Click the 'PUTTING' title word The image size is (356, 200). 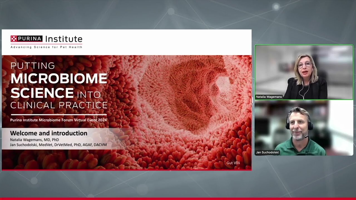pyautogui.click(x=33, y=66)
